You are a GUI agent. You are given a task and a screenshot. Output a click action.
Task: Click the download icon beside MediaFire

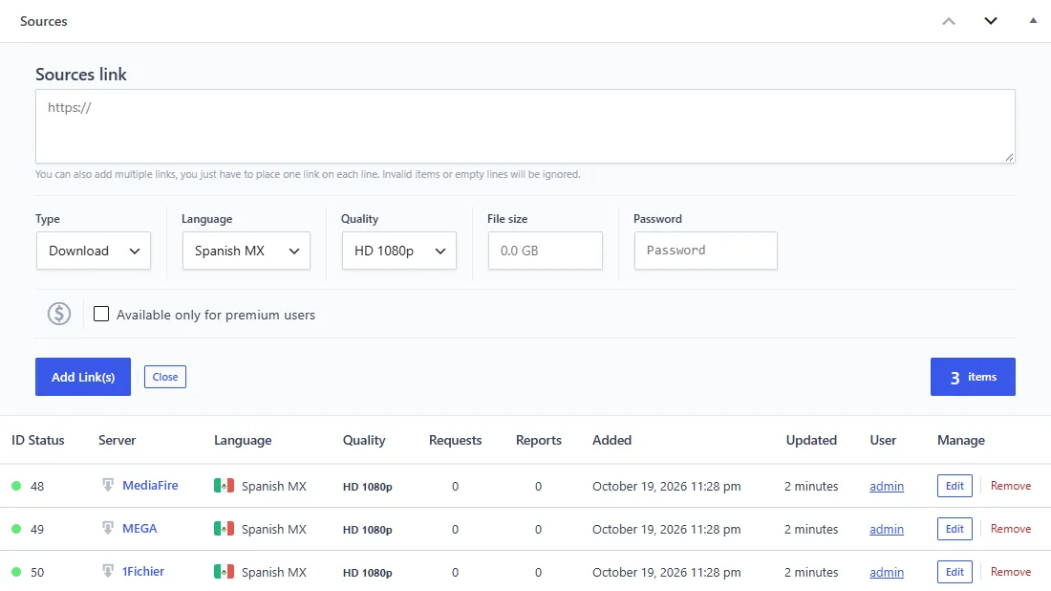108,484
